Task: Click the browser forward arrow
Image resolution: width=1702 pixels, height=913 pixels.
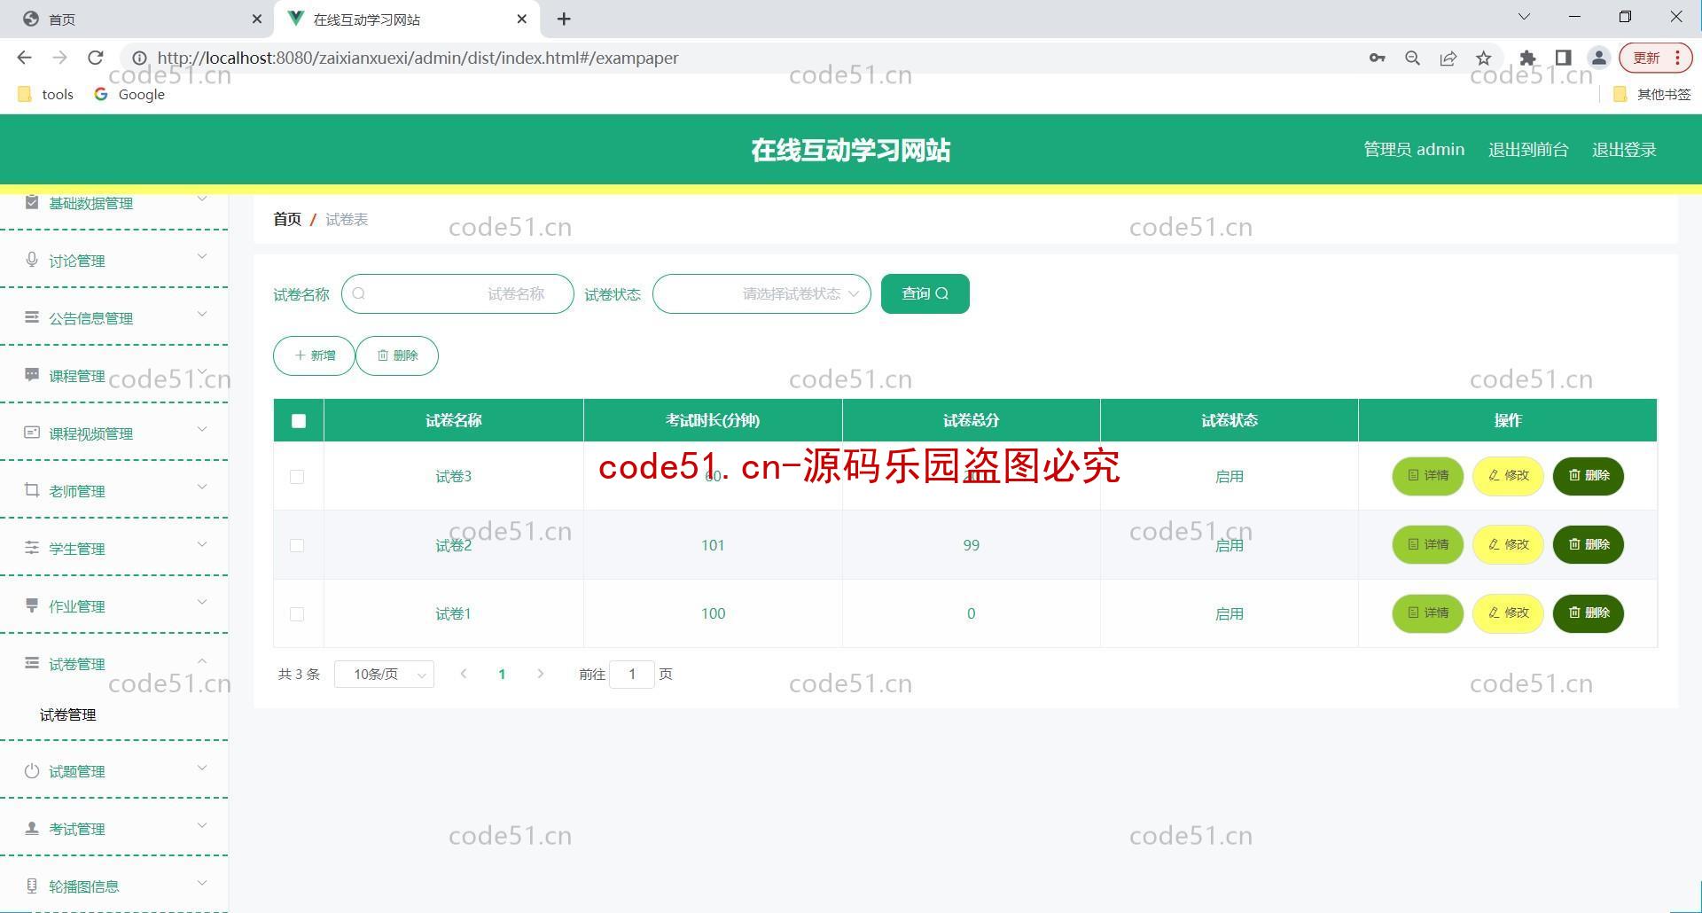Action: point(59,58)
